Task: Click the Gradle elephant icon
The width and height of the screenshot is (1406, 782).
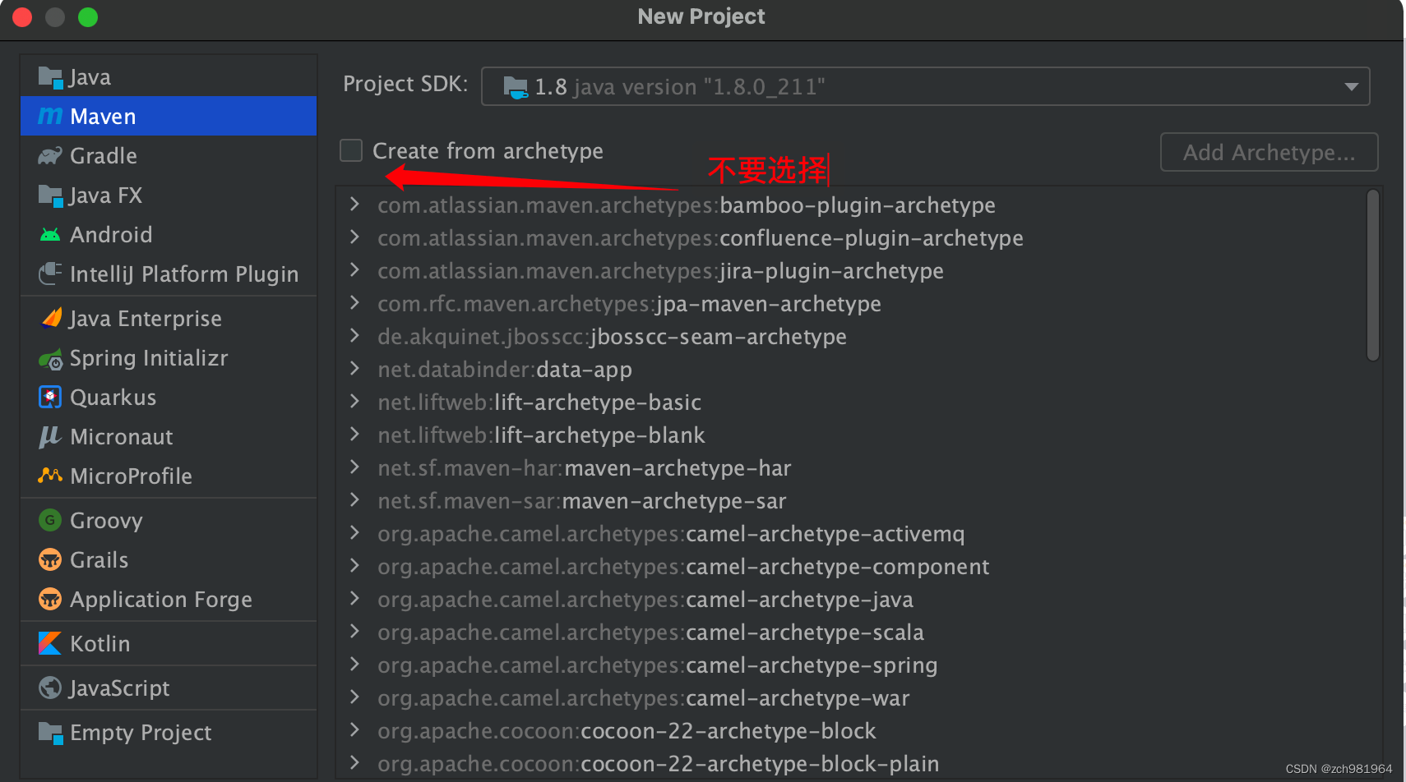Action: pos(50,156)
